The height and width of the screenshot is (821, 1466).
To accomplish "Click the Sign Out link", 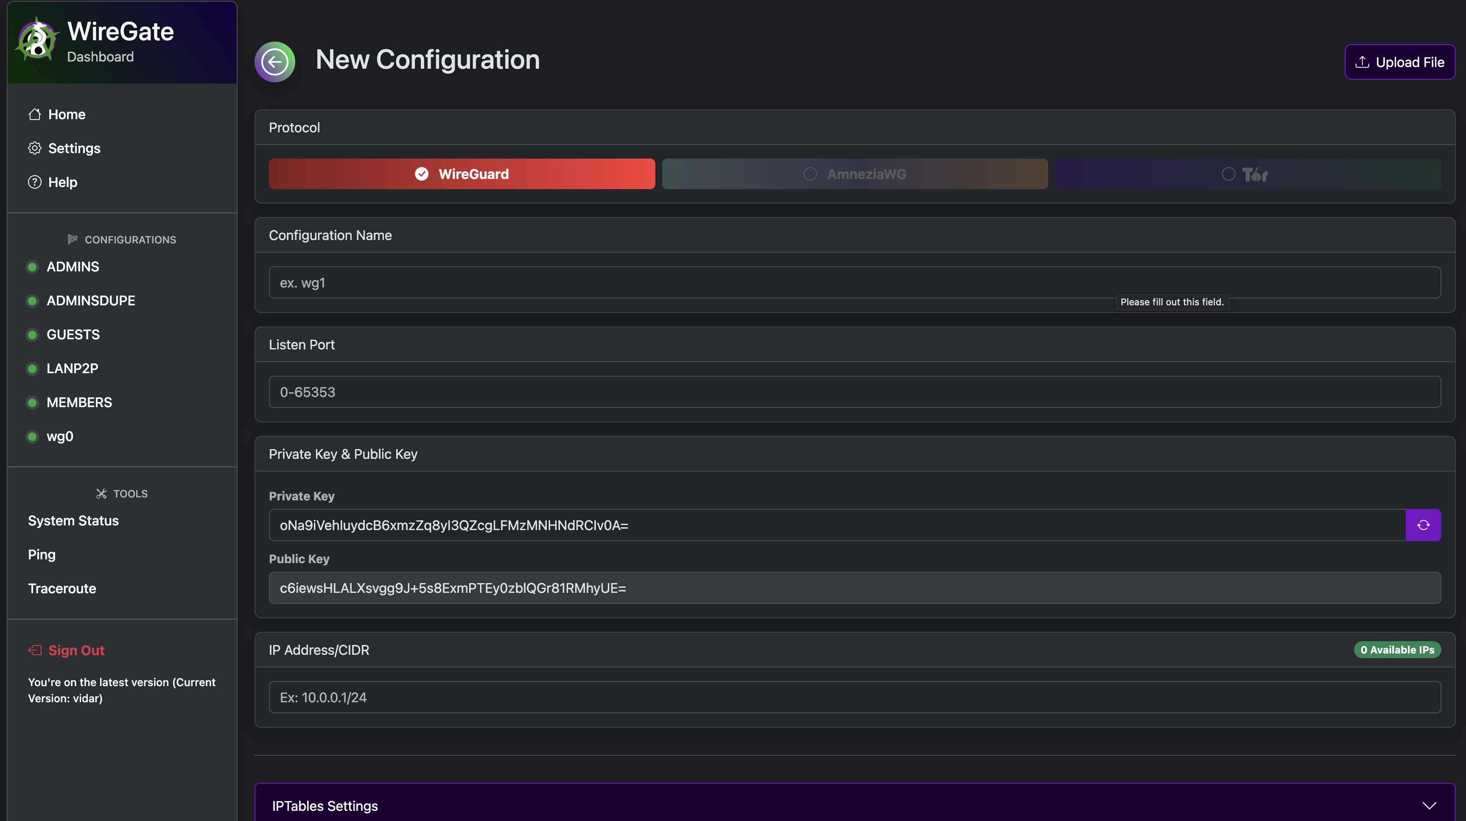I will pos(76,651).
